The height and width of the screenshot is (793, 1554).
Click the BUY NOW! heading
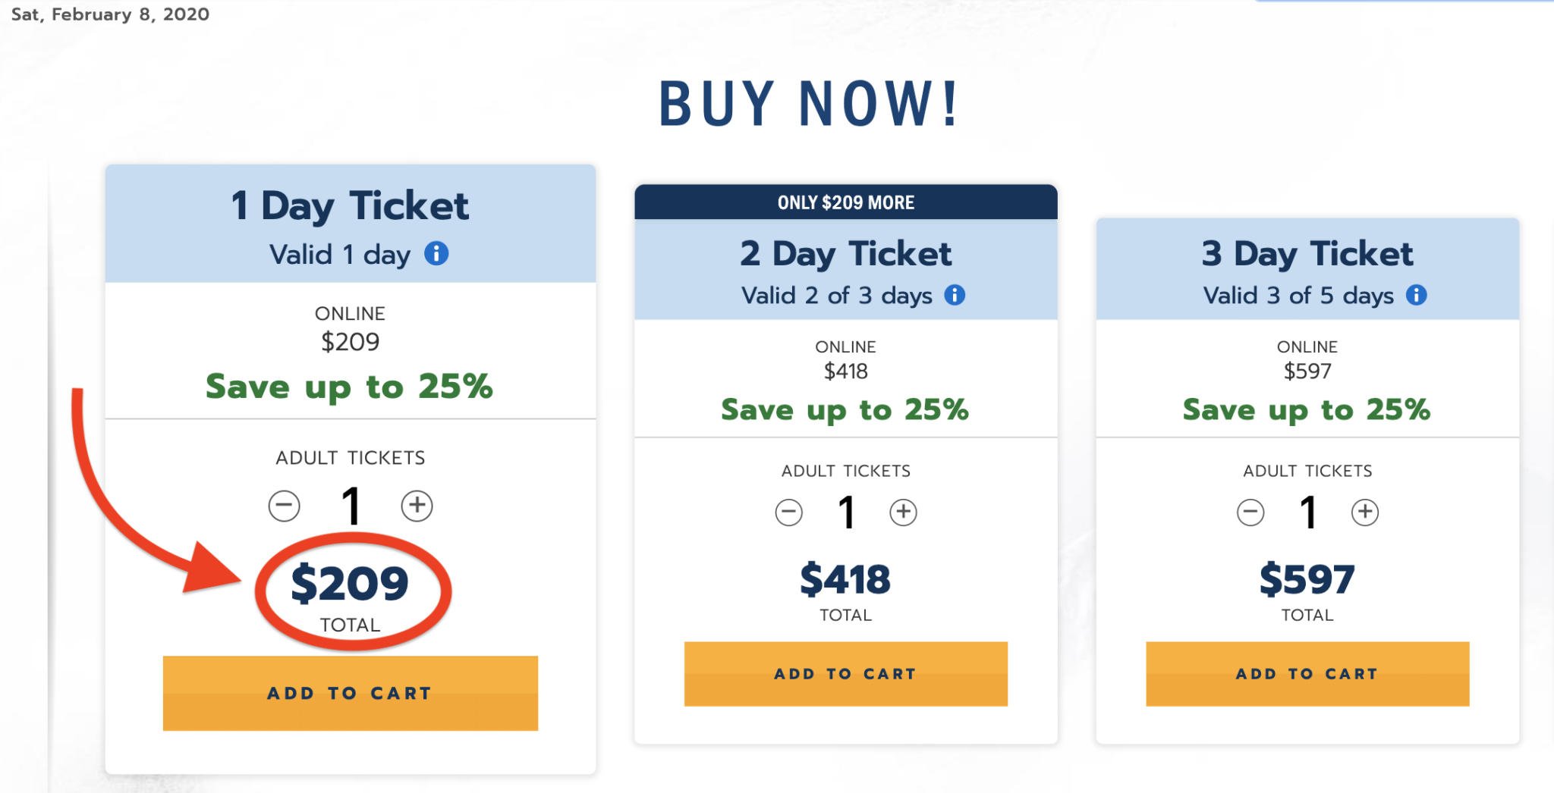809,104
